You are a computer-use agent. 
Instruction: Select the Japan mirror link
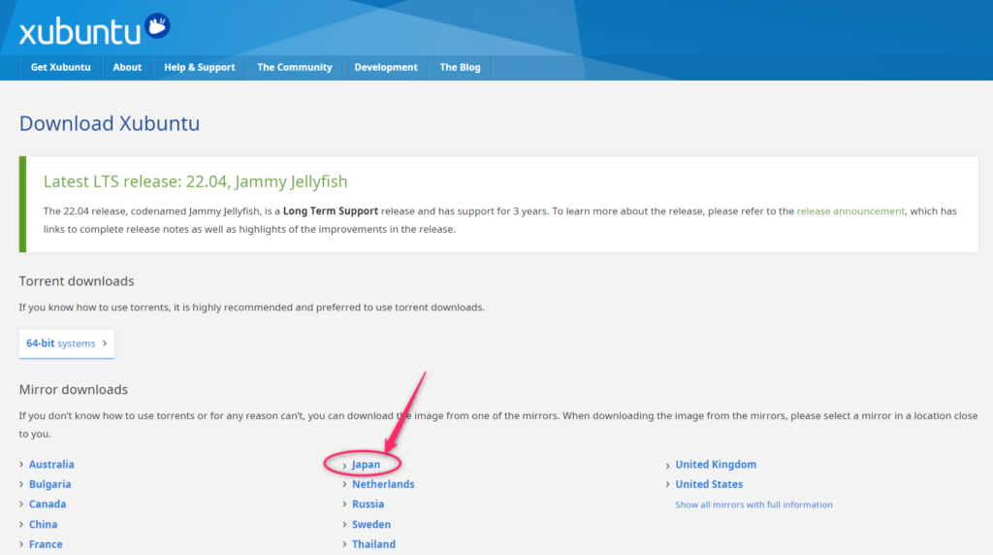[x=366, y=465]
